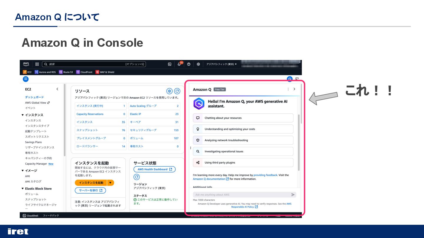
Task: Toggle the Amazon Q icon in toolbar
Action: click(x=290, y=79)
